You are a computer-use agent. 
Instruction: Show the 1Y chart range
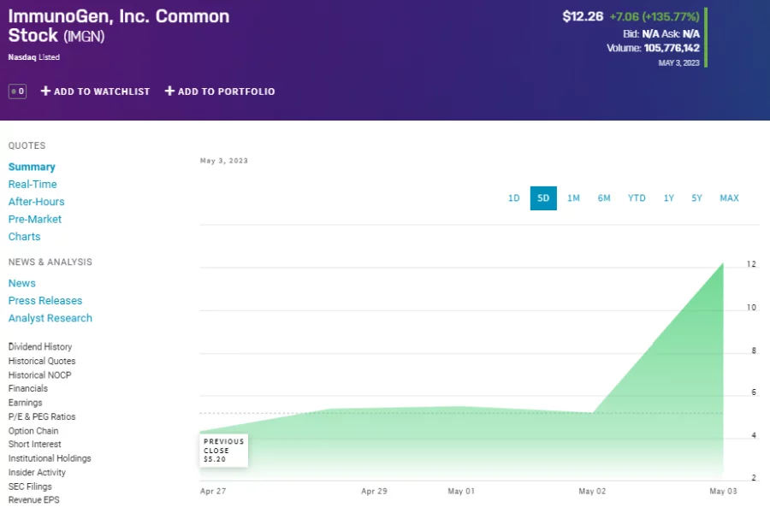pyautogui.click(x=668, y=198)
